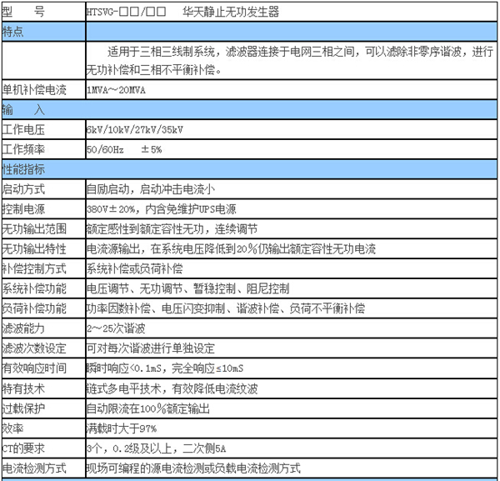This screenshot has width=500, height=481.
Task: Select the '特有技术' label
Action: click(23, 388)
